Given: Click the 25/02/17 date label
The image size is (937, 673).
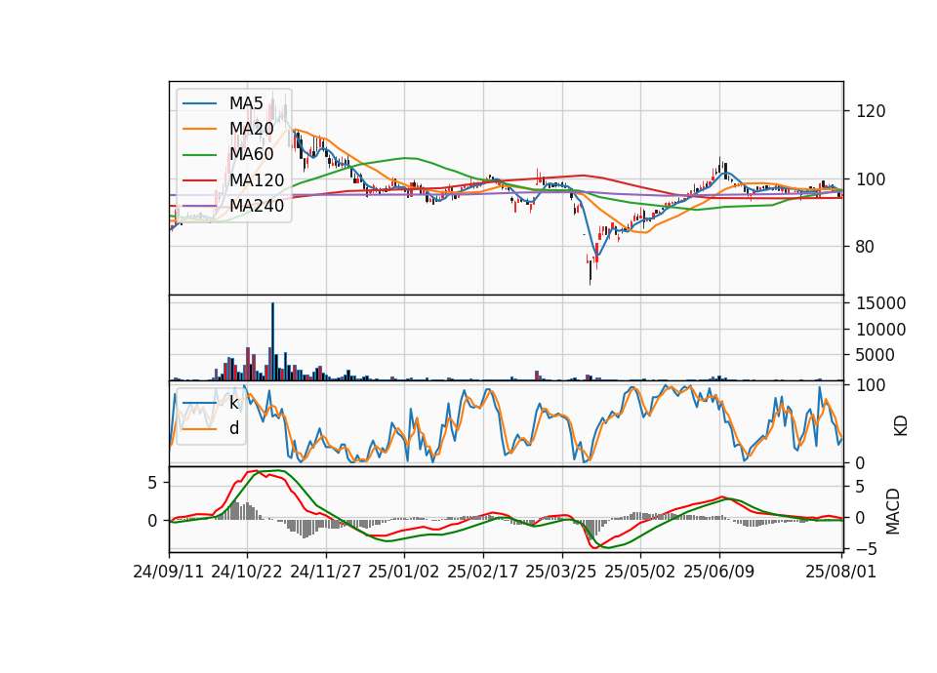Looking at the screenshot, I should (x=482, y=572).
